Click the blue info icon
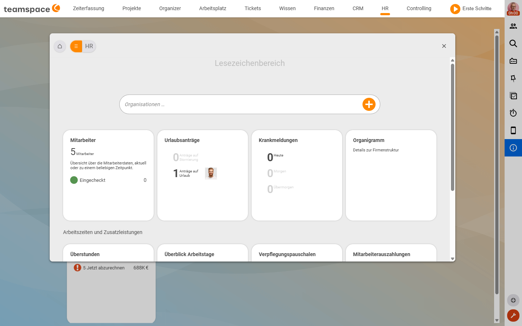The height and width of the screenshot is (326, 522). [x=513, y=148]
